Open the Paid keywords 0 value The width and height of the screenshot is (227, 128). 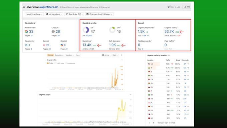pos(139,45)
